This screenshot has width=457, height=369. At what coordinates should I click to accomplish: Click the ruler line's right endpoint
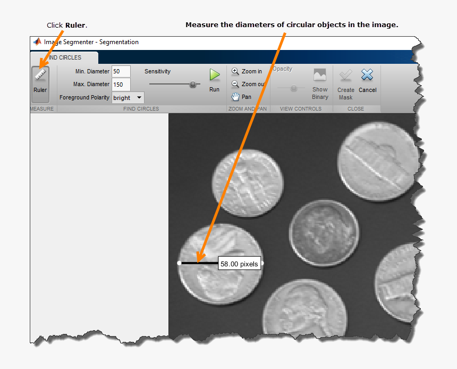pyautogui.click(x=262, y=263)
